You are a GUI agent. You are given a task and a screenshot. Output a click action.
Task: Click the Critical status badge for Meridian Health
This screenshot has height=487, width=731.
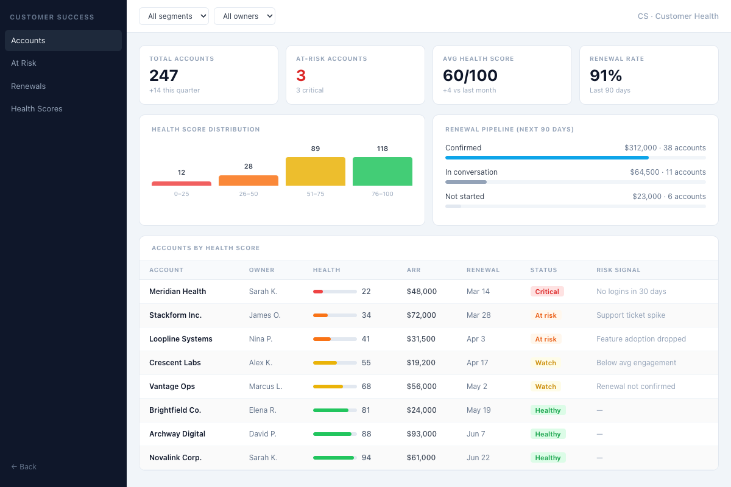tap(546, 291)
